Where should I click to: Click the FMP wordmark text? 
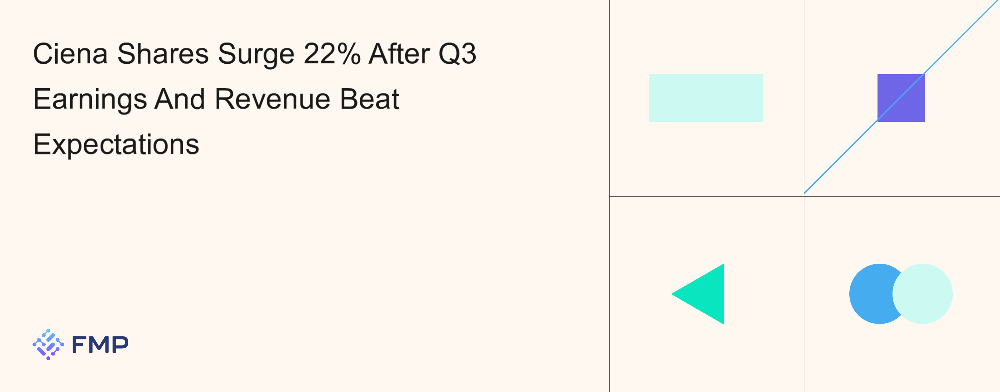[x=100, y=345]
